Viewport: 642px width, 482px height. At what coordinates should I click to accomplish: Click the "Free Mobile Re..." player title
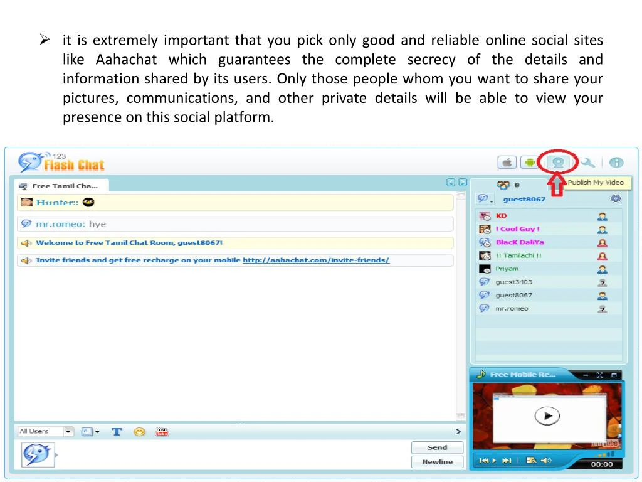coord(522,374)
